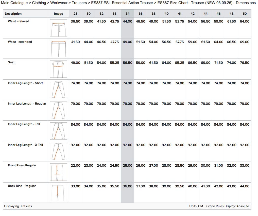
Task: Open the Workwear breadcrumb link
Action: click(59, 3)
